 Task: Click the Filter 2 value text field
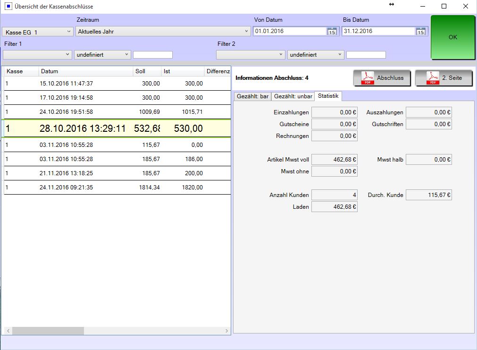(366, 55)
